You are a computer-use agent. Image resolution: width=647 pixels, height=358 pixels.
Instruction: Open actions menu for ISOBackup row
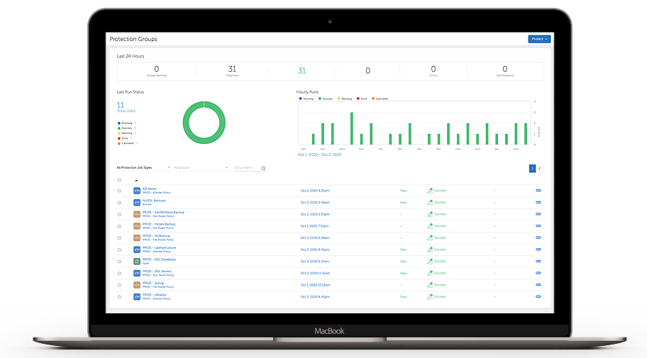tap(538, 237)
